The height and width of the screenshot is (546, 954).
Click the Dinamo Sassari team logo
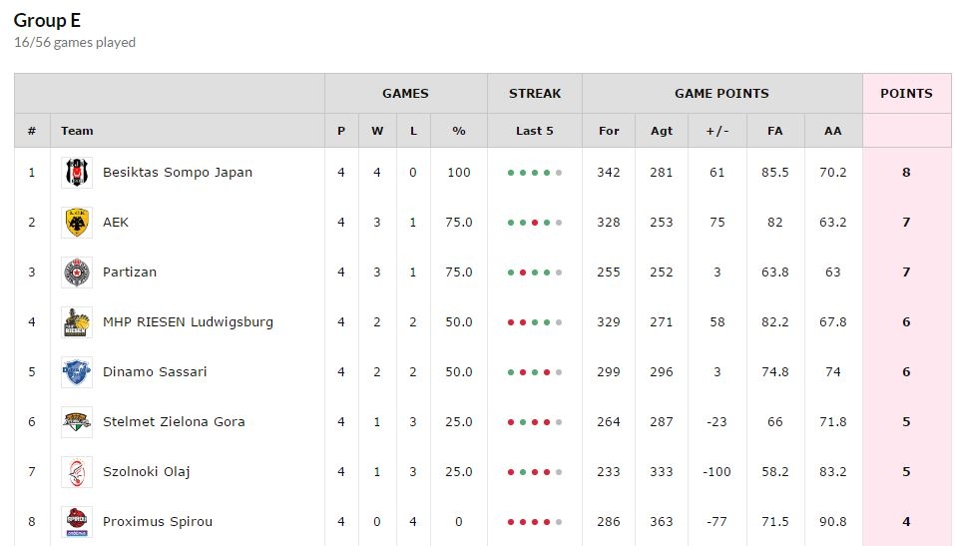coord(77,372)
